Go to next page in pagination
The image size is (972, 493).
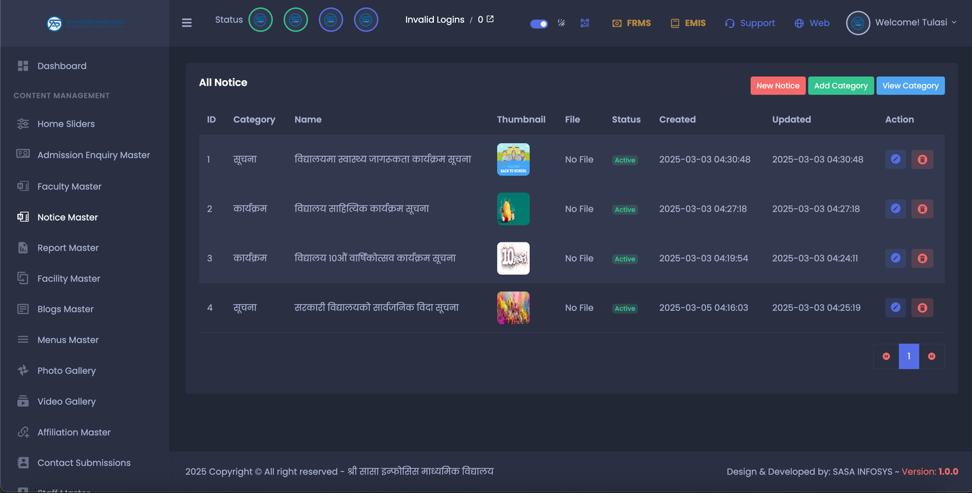pos(932,356)
